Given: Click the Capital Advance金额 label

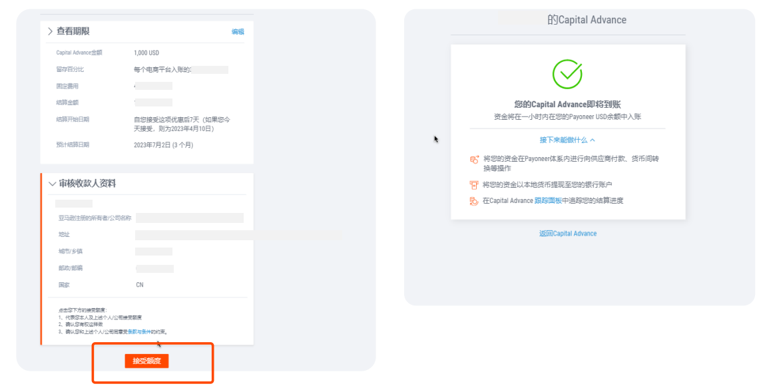Looking at the screenshot, I should point(79,53).
